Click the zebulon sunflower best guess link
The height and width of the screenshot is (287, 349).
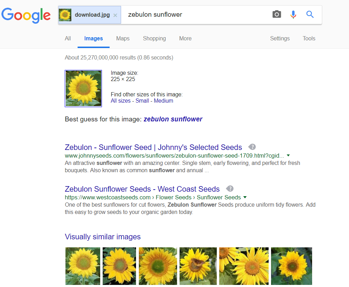point(173,119)
